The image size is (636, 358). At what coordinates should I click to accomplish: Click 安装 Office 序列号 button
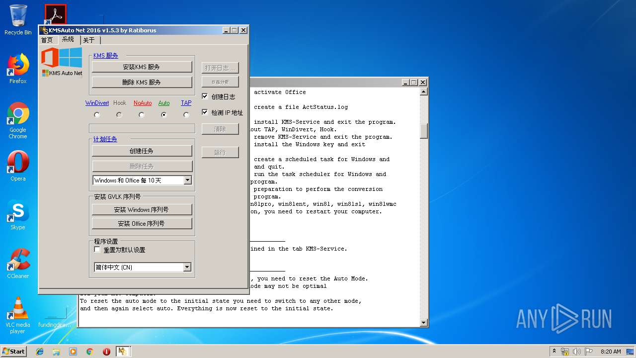pos(142,224)
